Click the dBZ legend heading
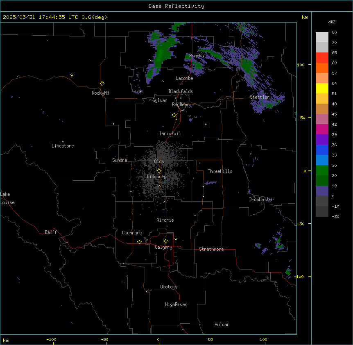The height and width of the screenshot is (345, 353). click(x=332, y=22)
